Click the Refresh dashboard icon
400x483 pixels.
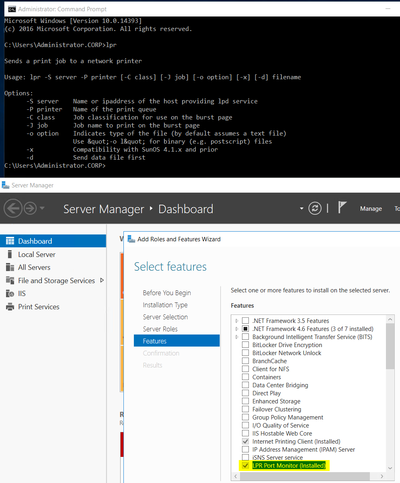pos(315,208)
